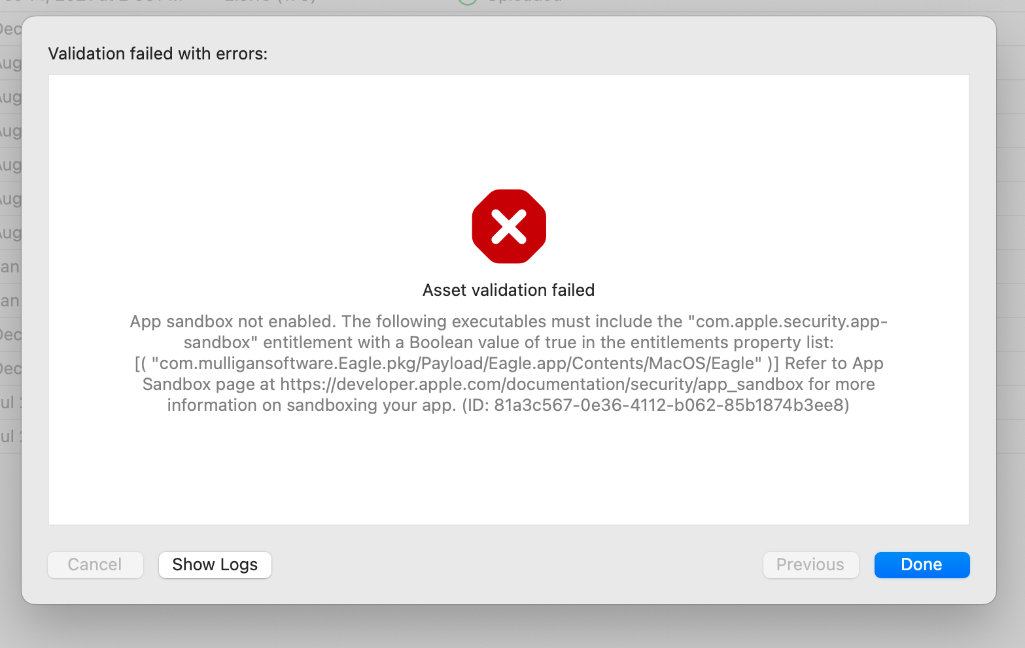Click the 'App sandbox not enabled' sentence
Screen dimensions: 1025x648
click(x=233, y=321)
